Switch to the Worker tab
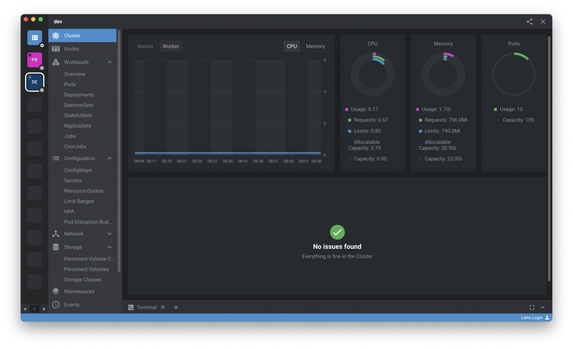The height and width of the screenshot is (349, 573). click(x=171, y=46)
